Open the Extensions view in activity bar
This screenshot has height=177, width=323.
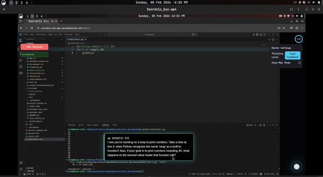(21, 67)
